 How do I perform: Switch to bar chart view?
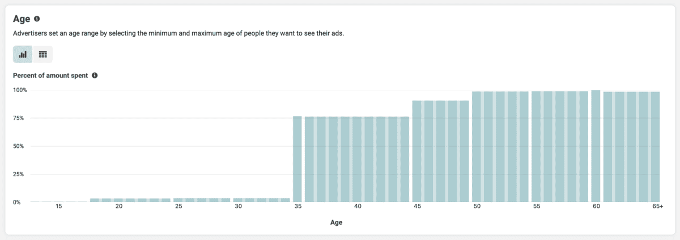coord(23,54)
